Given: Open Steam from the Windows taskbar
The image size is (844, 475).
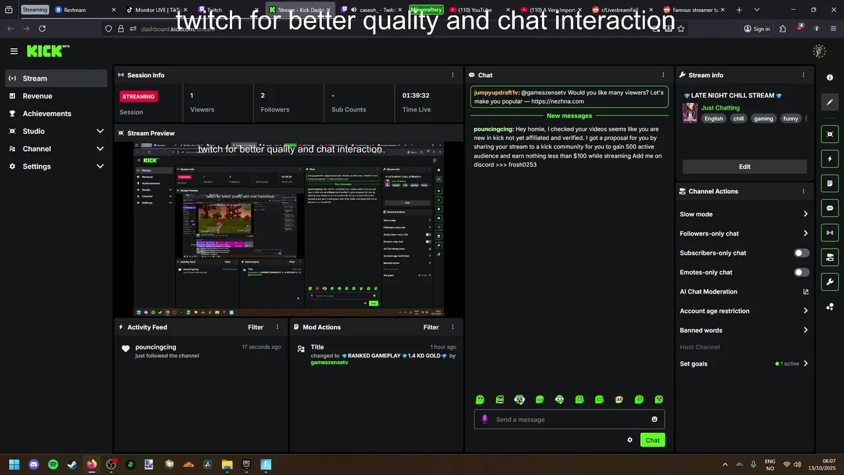Looking at the screenshot, I should click(x=72, y=464).
